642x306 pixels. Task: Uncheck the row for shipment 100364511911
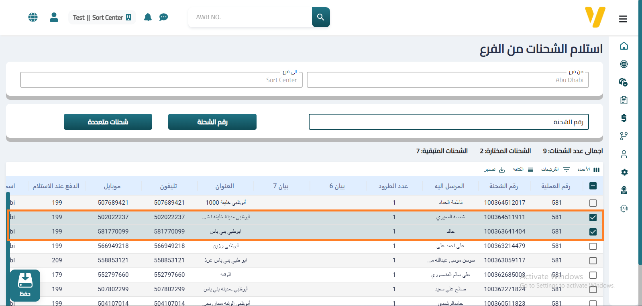[x=593, y=217]
